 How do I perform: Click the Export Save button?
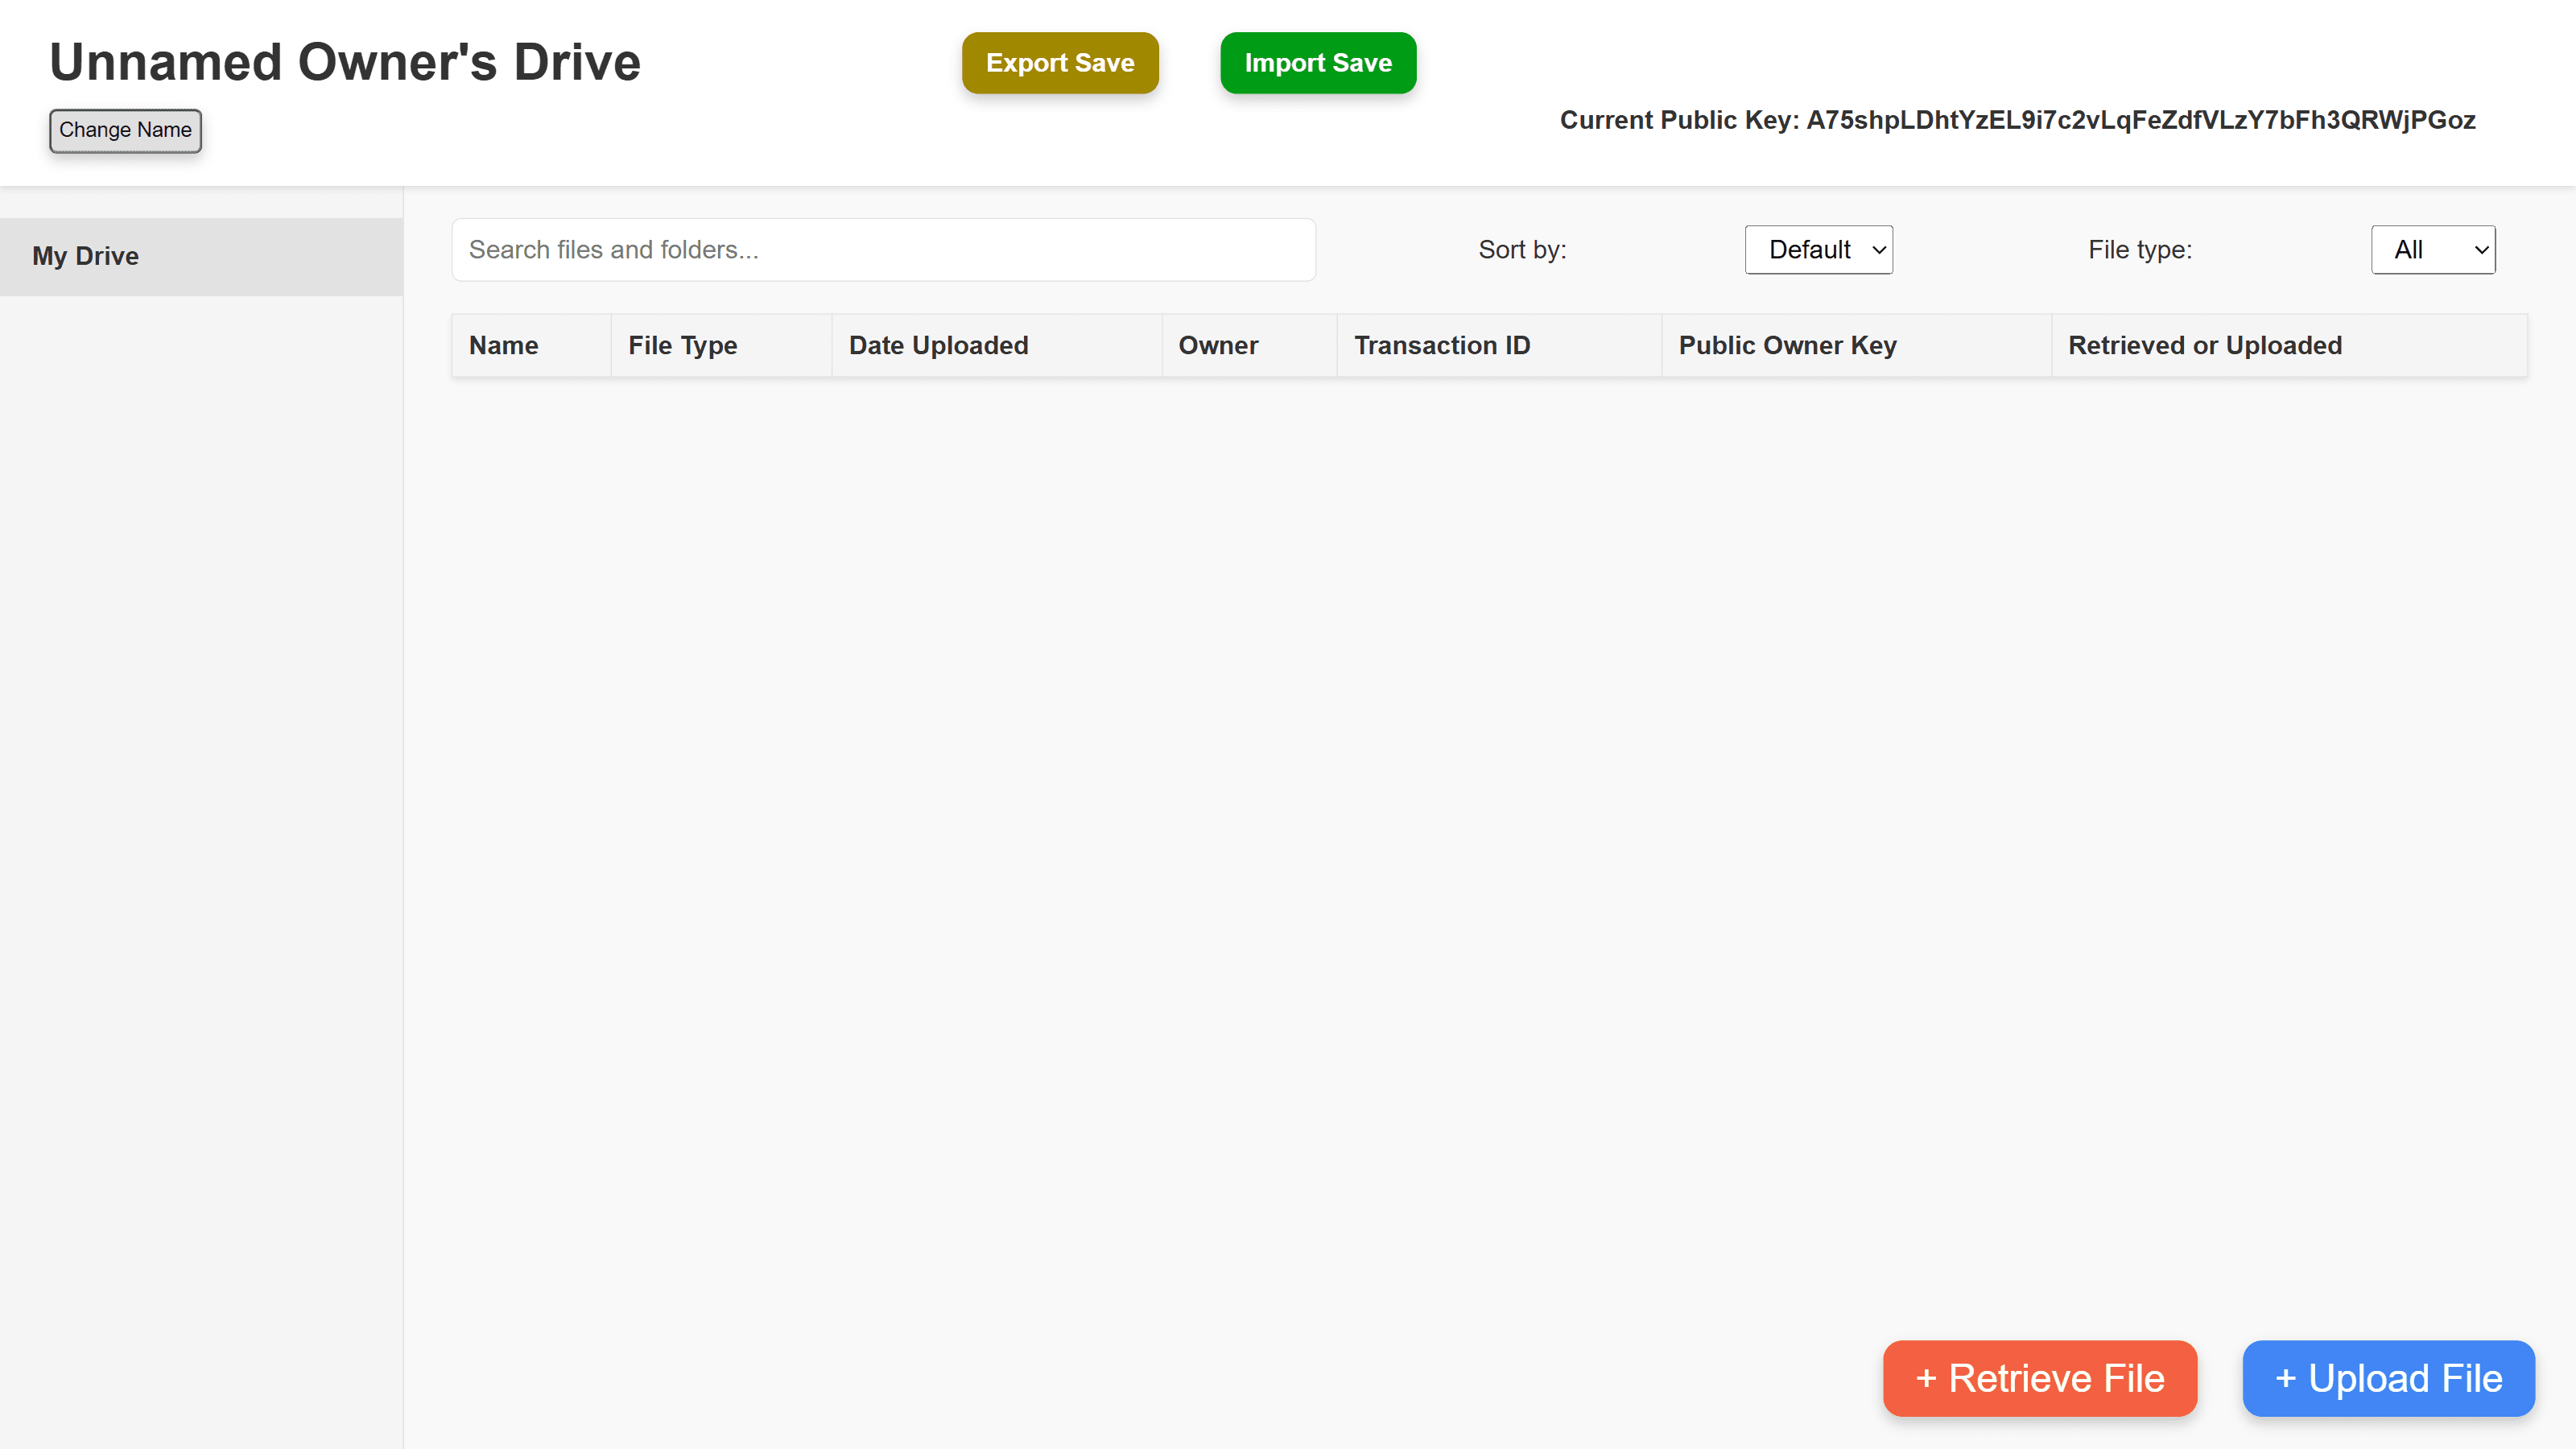[x=1059, y=63]
